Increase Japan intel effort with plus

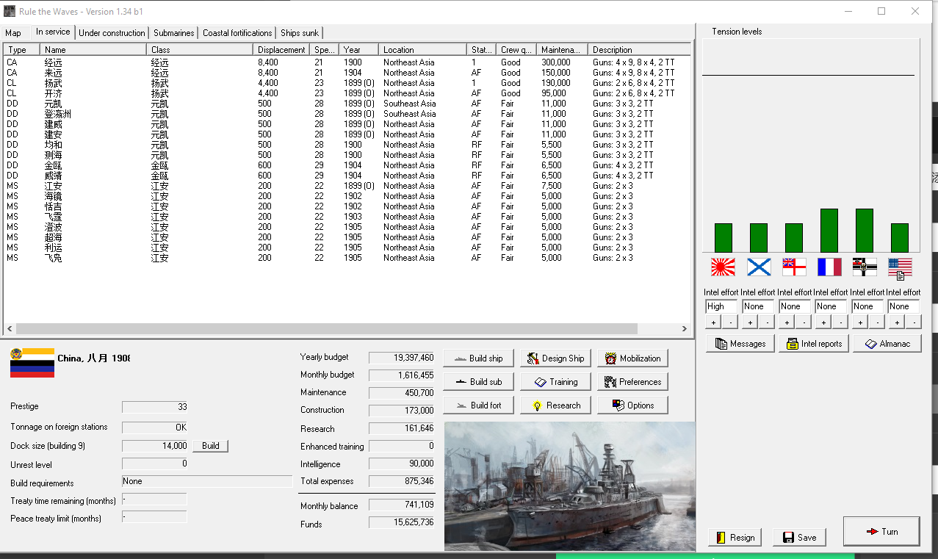point(713,322)
